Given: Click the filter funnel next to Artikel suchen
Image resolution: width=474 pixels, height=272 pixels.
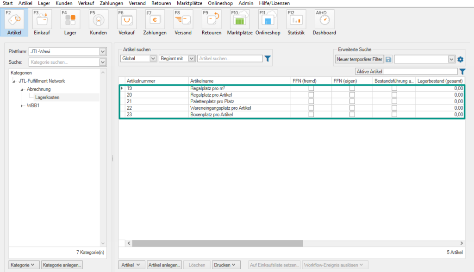Looking at the screenshot, I should click(x=267, y=59).
